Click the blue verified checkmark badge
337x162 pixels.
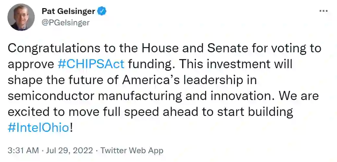(x=103, y=11)
